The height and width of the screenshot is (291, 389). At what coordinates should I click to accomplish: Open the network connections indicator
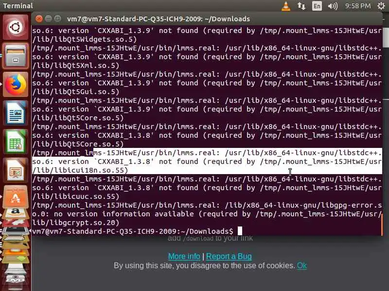click(x=301, y=6)
